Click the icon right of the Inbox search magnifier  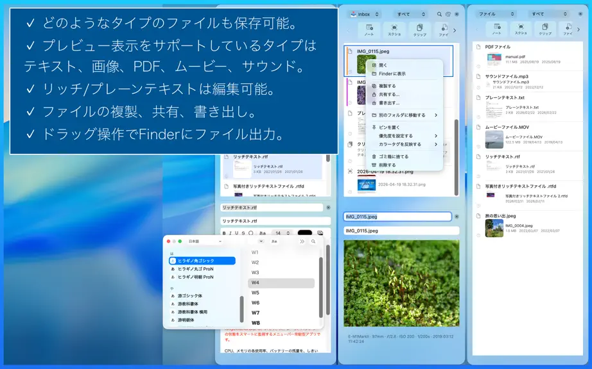(x=448, y=14)
